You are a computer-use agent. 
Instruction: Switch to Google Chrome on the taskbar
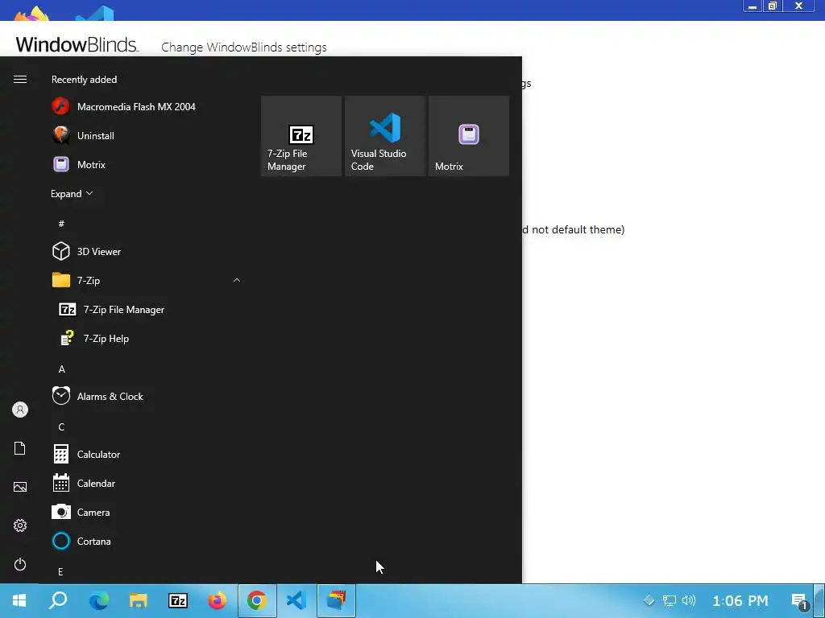257,600
